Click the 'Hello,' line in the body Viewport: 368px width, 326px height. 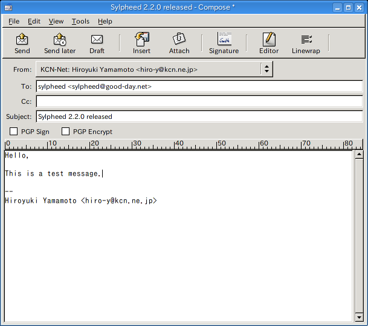pos(17,156)
